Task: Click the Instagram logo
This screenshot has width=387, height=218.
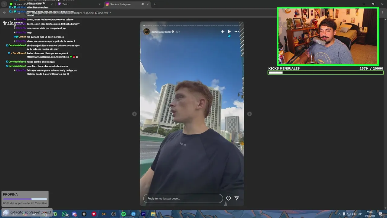Action: coord(13,23)
